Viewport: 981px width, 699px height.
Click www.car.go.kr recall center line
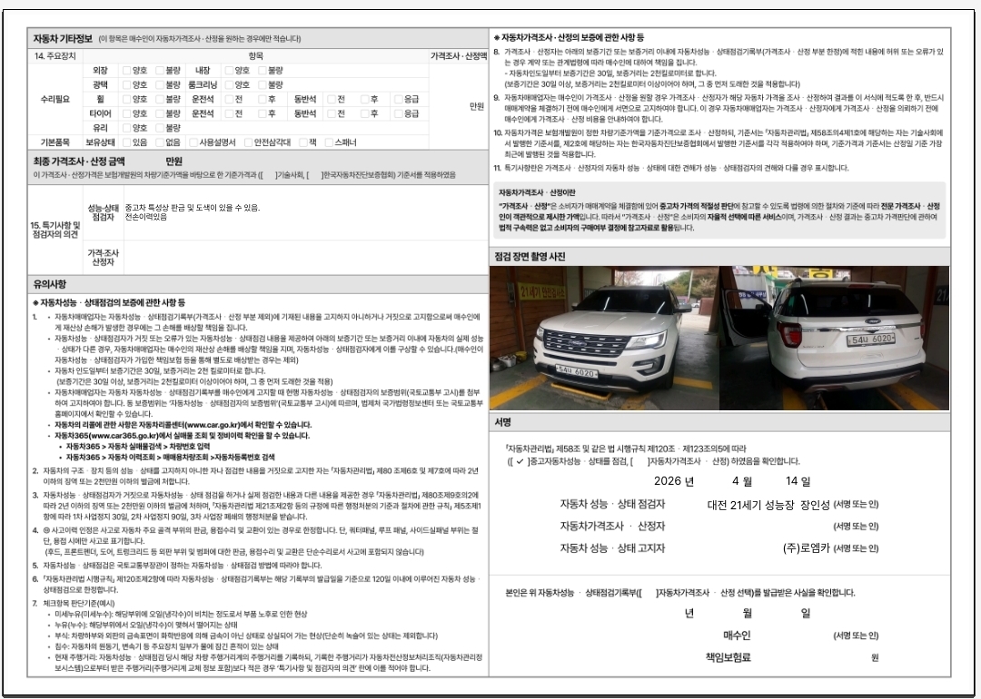click(183, 425)
